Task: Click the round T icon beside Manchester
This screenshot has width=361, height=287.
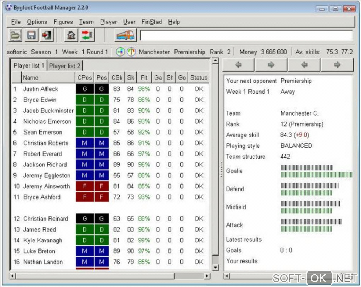Action: pos(131,52)
